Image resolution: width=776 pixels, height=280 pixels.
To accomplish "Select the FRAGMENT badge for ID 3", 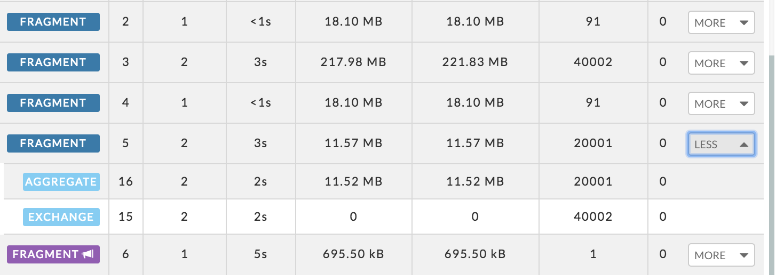I will (53, 62).
